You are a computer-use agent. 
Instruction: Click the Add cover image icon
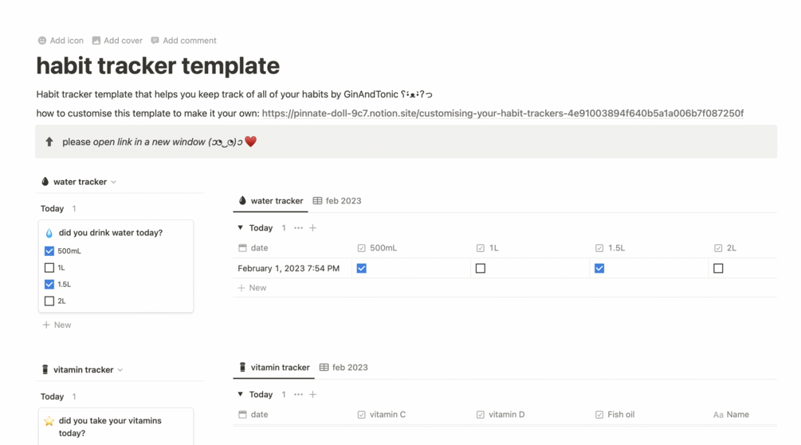[96, 41]
